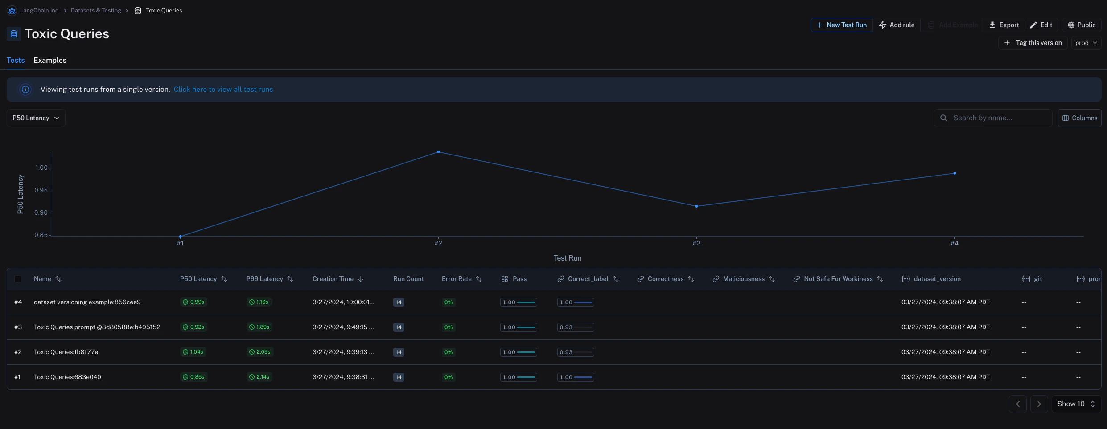Click the LangChain logo in the breadcrumb
Screen dimensions: 1107x429
point(11,10)
